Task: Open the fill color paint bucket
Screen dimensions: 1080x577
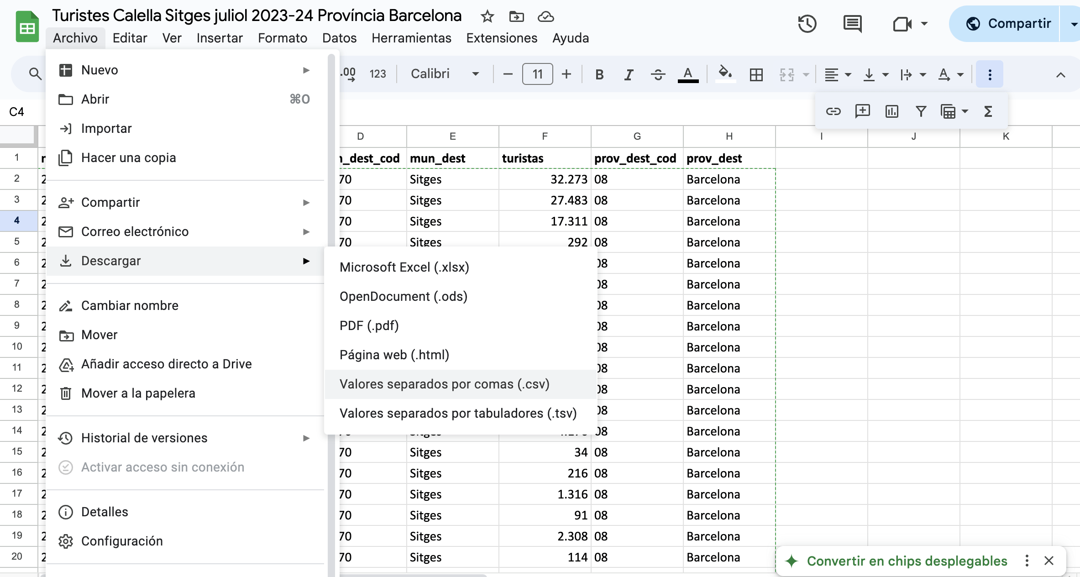Action: tap(724, 73)
